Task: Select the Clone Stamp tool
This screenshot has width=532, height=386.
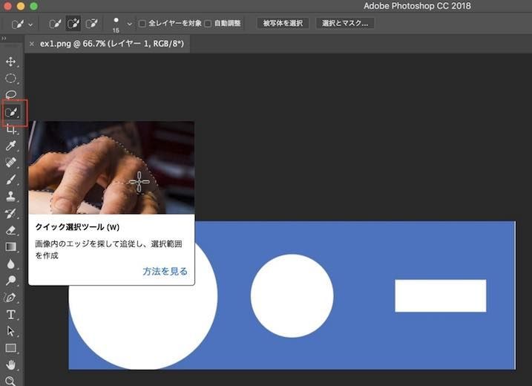Action: (10, 196)
